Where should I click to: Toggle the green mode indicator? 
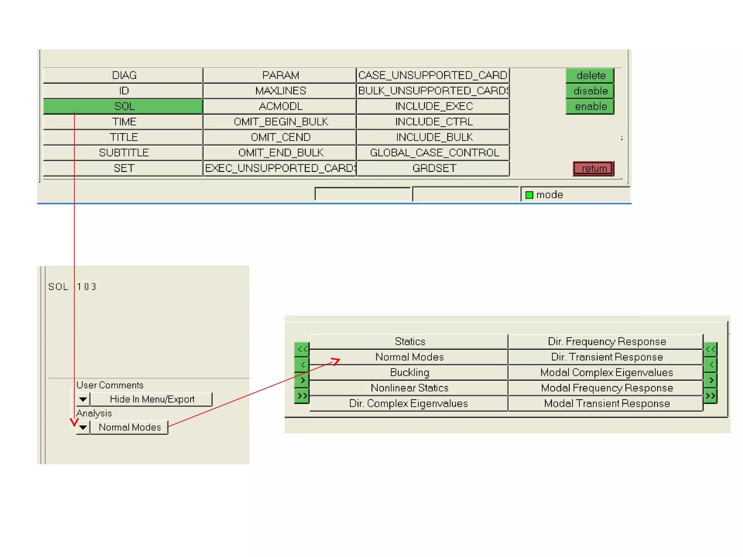tap(529, 195)
